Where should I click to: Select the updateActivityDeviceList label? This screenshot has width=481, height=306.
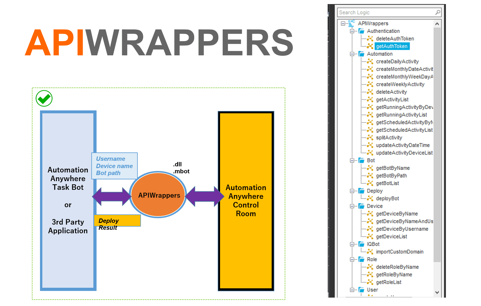[x=404, y=153]
